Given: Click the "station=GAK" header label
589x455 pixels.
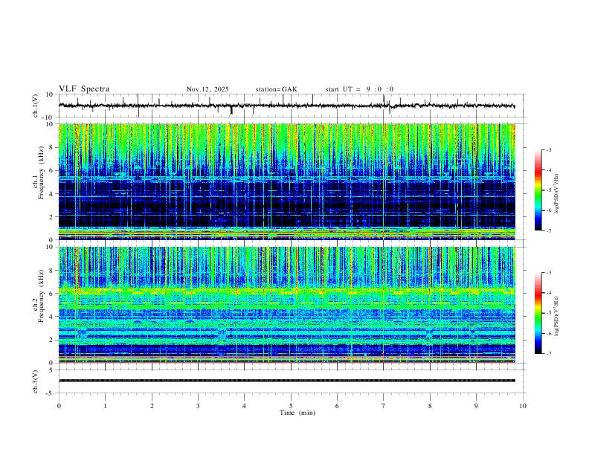Looking at the screenshot, I should [x=276, y=89].
